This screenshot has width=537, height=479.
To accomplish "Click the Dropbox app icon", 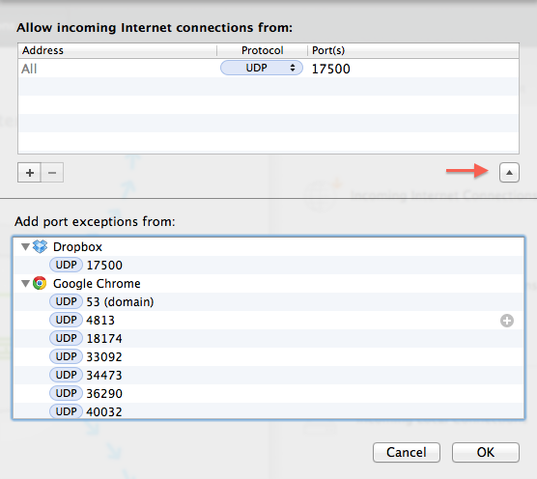I will pos(40,246).
